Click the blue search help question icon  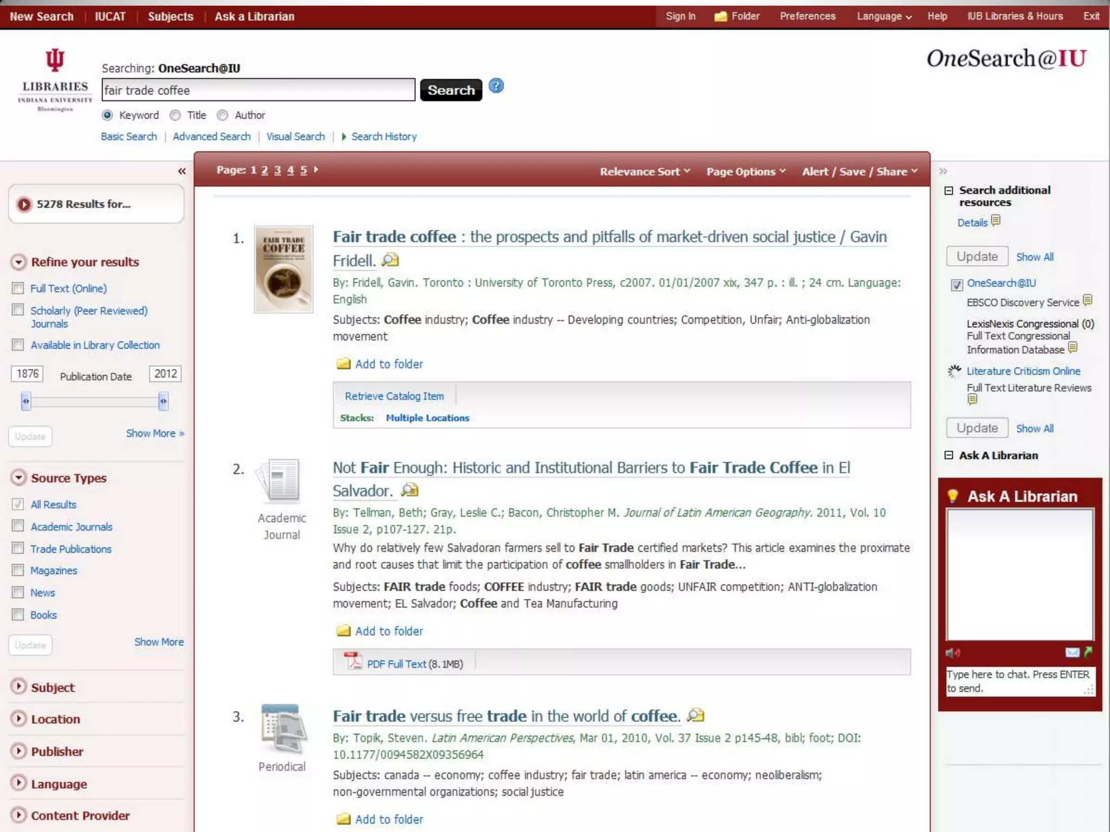(496, 86)
